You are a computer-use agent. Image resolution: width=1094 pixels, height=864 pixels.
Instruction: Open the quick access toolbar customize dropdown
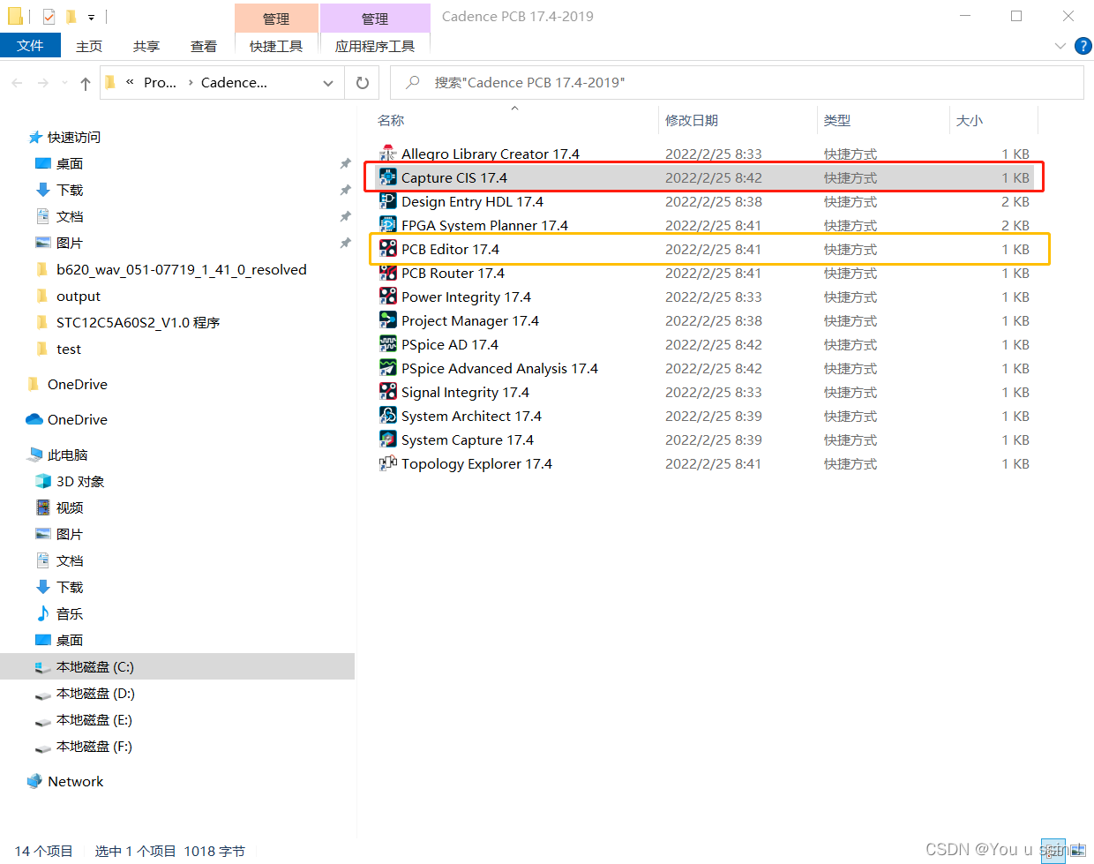tap(91, 17)
